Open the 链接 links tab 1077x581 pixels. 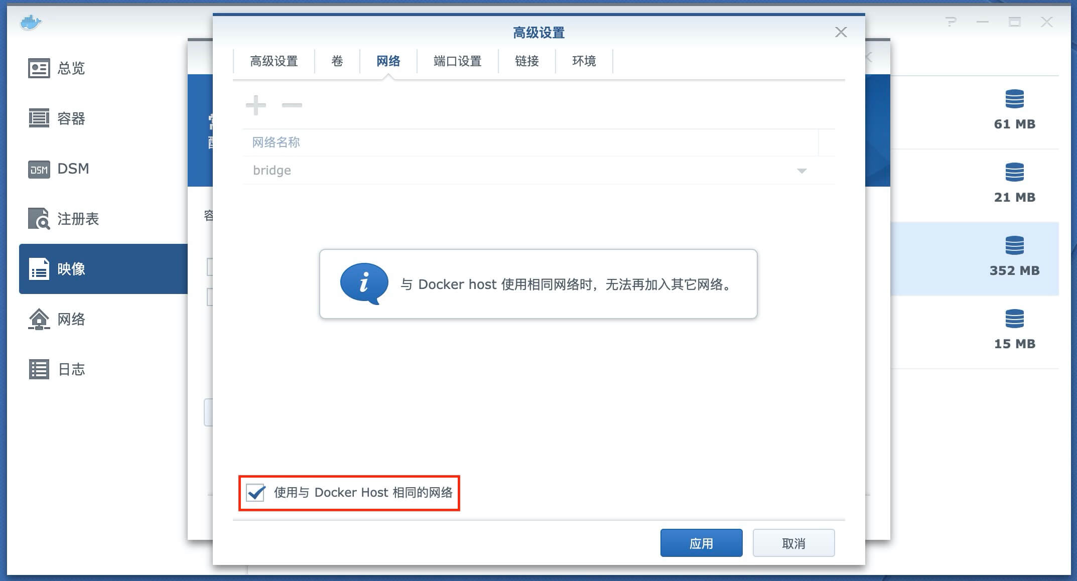[x=526, y=61]
